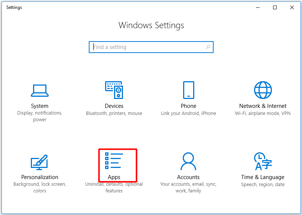This screenshot has height=215, width=302.
Task: Click 'Speech, region, date' description
Action: (263, 185)
